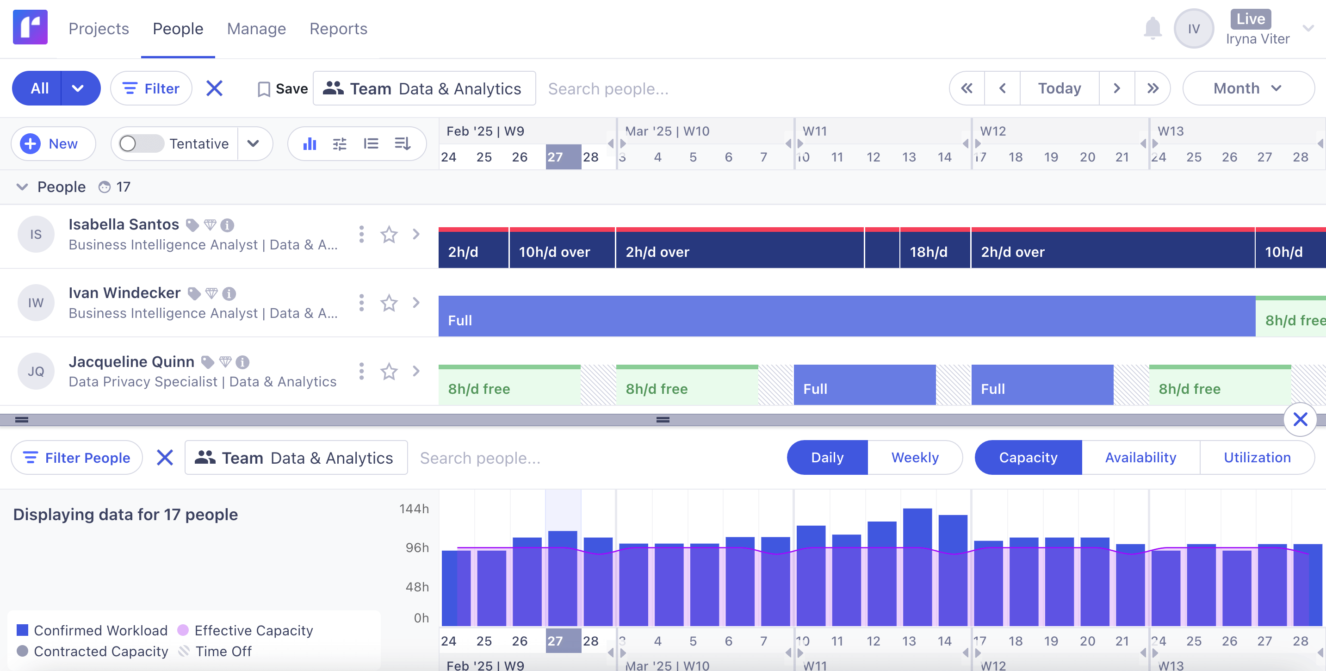This screenshot has height=671, width=1326.
Task: Click the top Search people field
Action: (x=607, y=89)
